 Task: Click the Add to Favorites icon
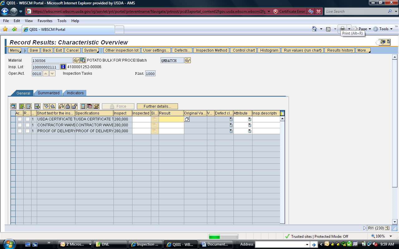click(14, 29)
